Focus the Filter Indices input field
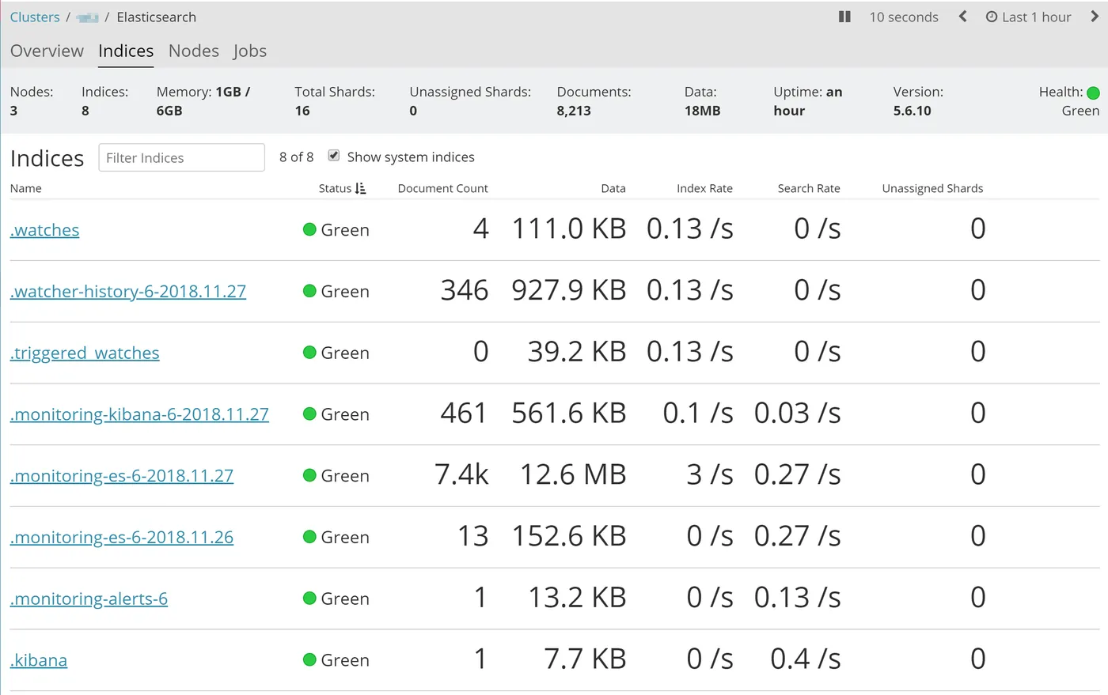1108x695 pixels. [x=181, y=157]
